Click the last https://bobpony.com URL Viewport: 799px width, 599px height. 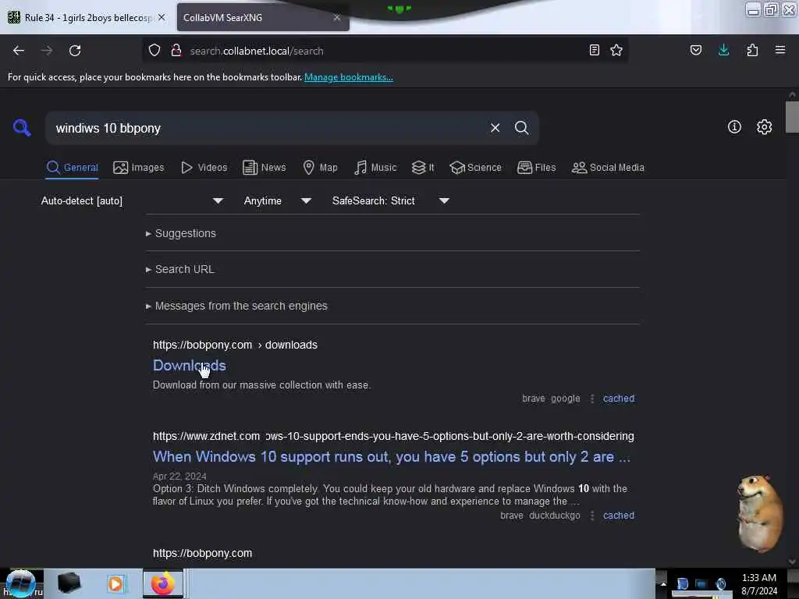click(202, 553)
